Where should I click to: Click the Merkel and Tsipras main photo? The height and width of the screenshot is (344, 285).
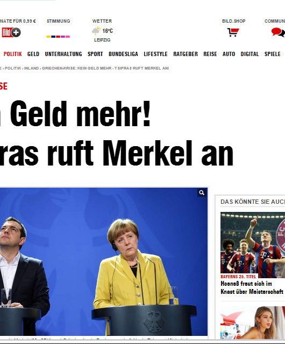coord(104,262)
